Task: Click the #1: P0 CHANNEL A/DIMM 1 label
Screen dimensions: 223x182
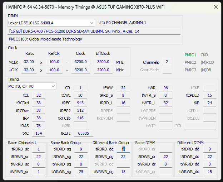Action: tap(123, 23)
